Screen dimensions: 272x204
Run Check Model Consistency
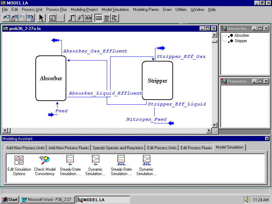coord(45,166)
